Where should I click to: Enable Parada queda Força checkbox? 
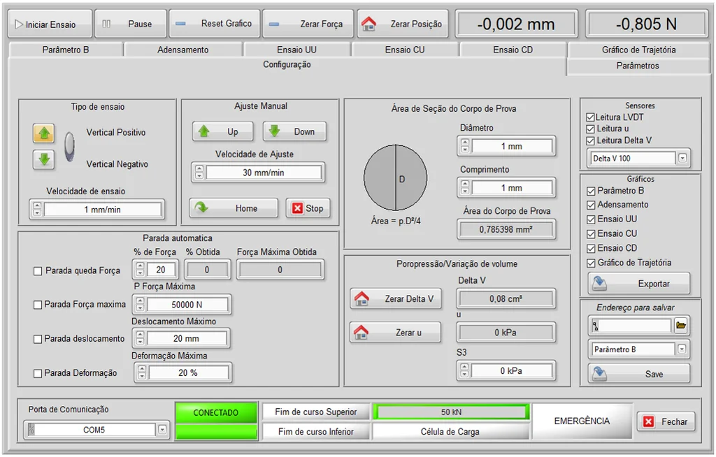(38, 271)
